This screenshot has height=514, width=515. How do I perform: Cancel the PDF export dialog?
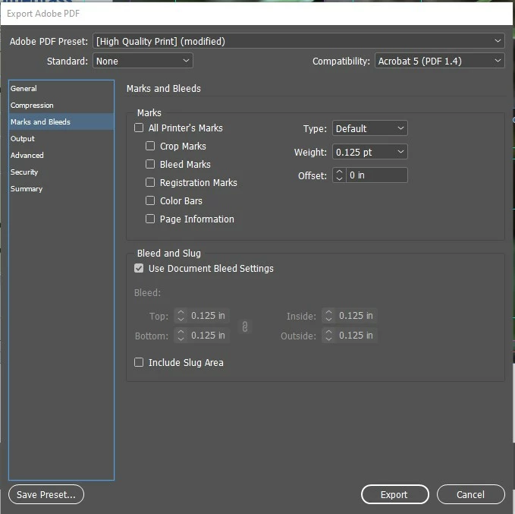click(471, 494)
